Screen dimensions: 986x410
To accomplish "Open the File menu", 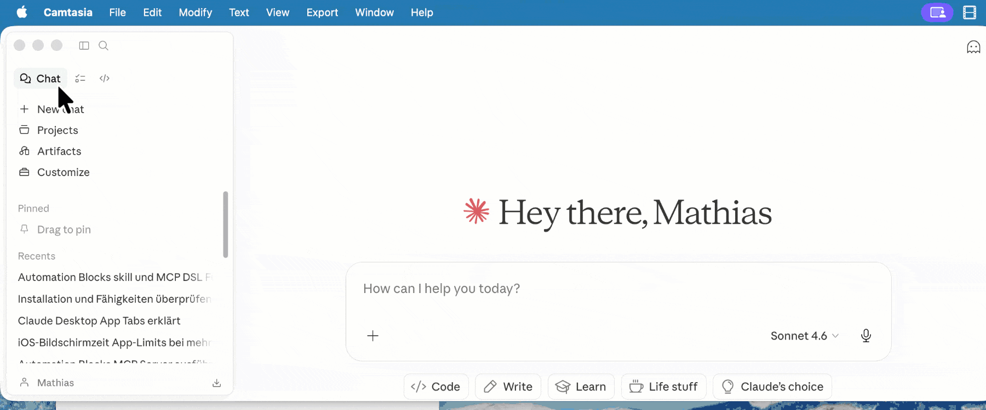I will (117, 12).
